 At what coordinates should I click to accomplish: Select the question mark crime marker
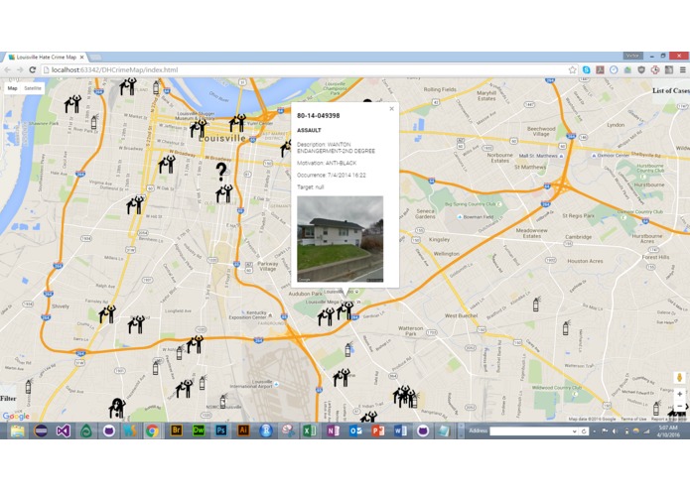click(221, 172)
